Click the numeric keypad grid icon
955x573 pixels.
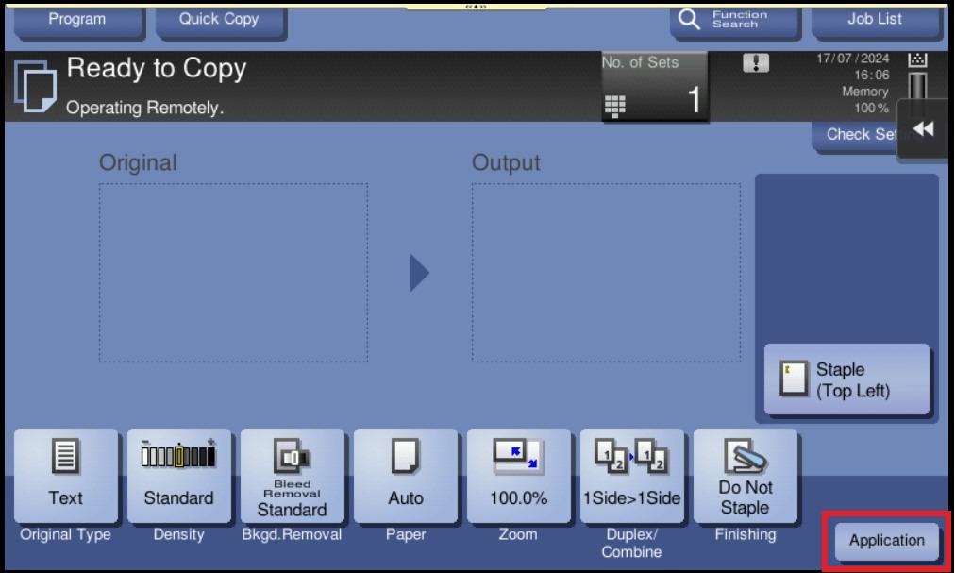click(x=614, y=106)
